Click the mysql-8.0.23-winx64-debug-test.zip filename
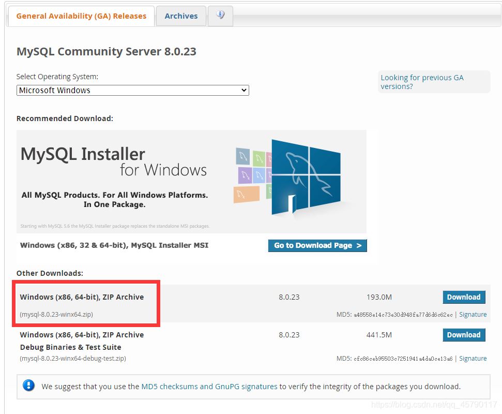Screen dimensions: 502x414 [73, 359]
